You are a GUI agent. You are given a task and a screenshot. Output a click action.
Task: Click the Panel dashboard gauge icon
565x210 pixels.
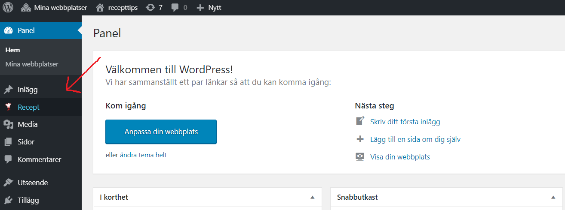coord(8,30)
